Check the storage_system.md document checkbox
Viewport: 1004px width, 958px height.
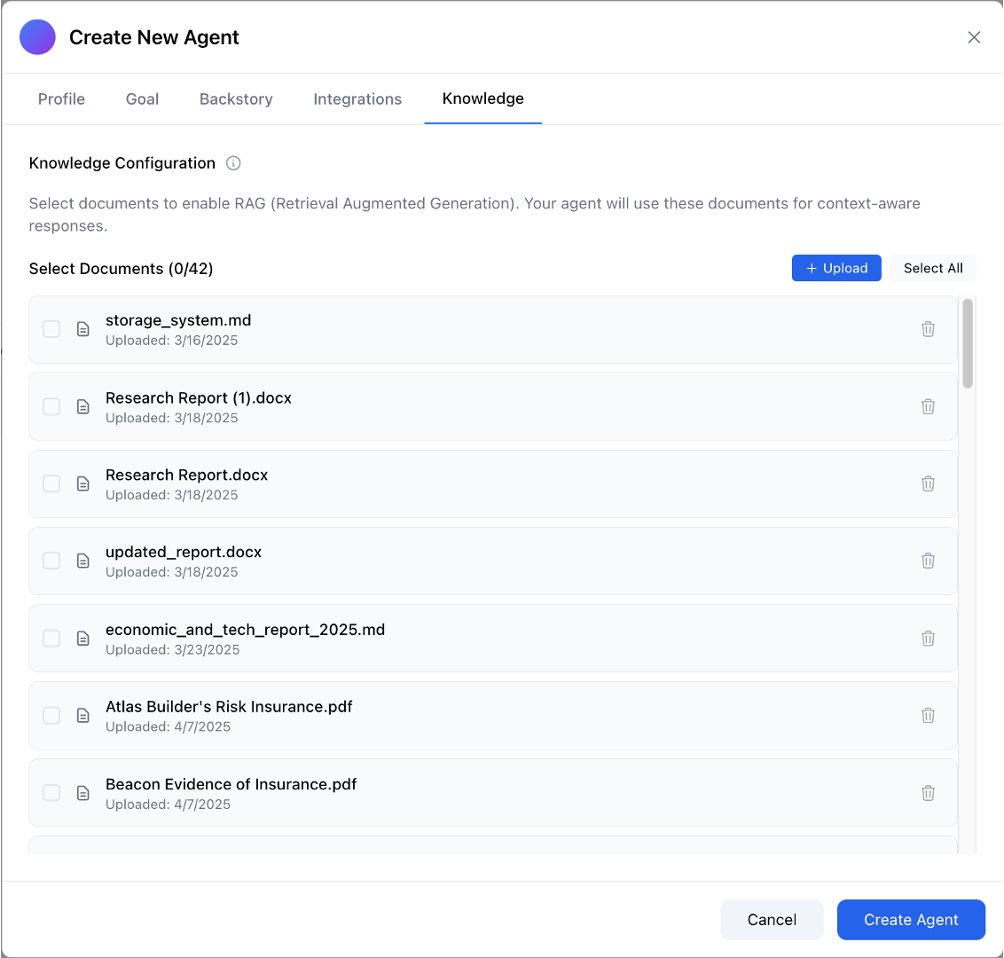51,329
